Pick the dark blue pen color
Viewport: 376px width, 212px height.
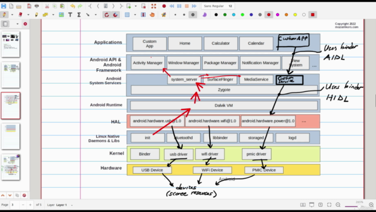tap(251, 15)
